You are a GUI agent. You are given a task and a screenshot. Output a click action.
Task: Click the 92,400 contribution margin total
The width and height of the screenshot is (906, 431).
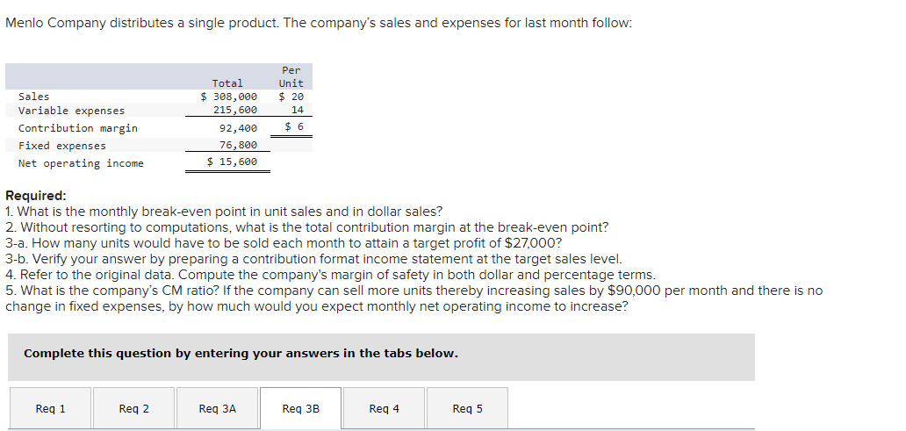[x=238, y=128]
